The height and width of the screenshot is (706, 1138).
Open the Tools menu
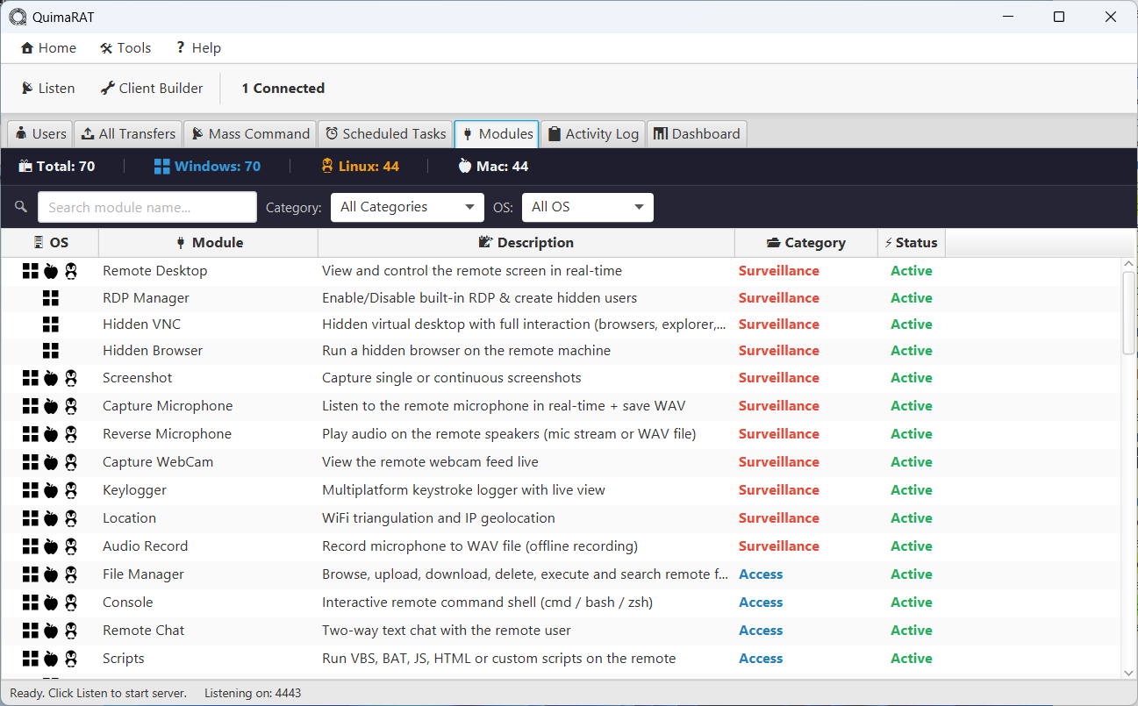[x=125, y=47]
